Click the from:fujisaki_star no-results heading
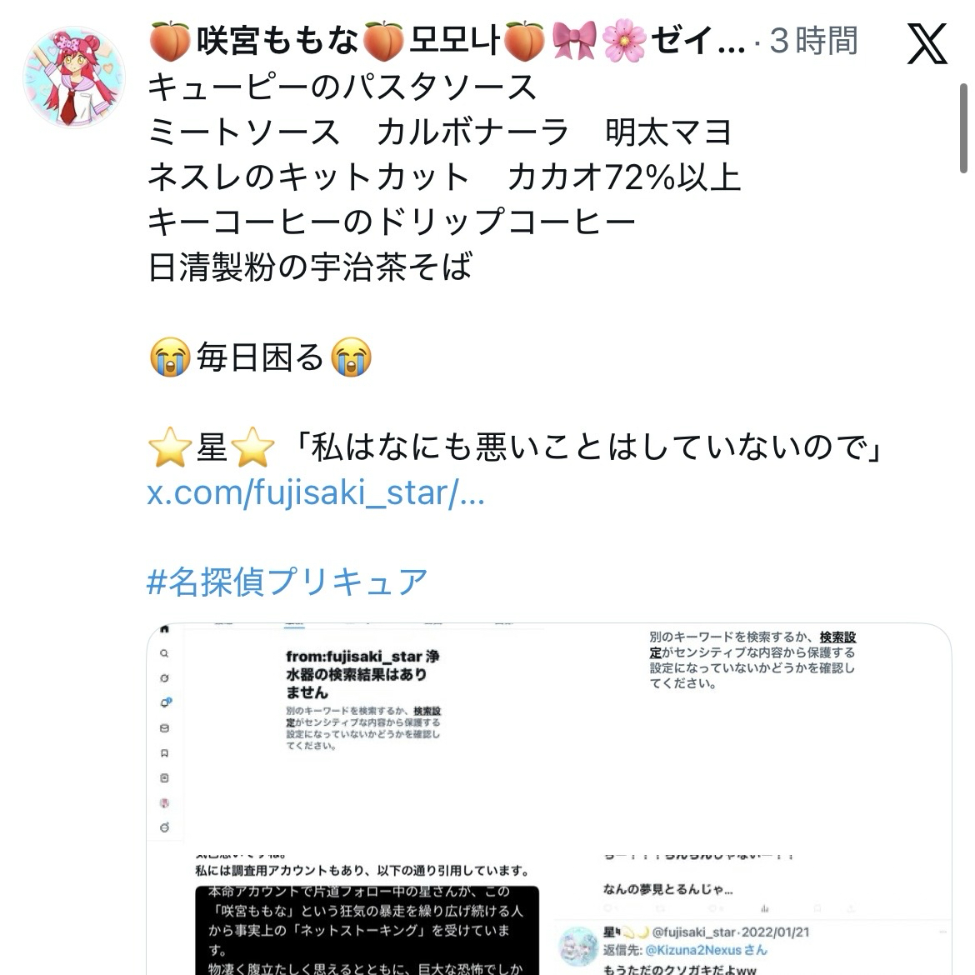975x975 pixels. tap(362, 674)
